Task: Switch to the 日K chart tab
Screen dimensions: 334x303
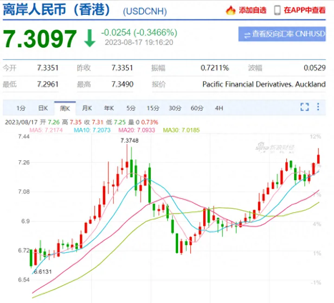Action: coord(43,108)
